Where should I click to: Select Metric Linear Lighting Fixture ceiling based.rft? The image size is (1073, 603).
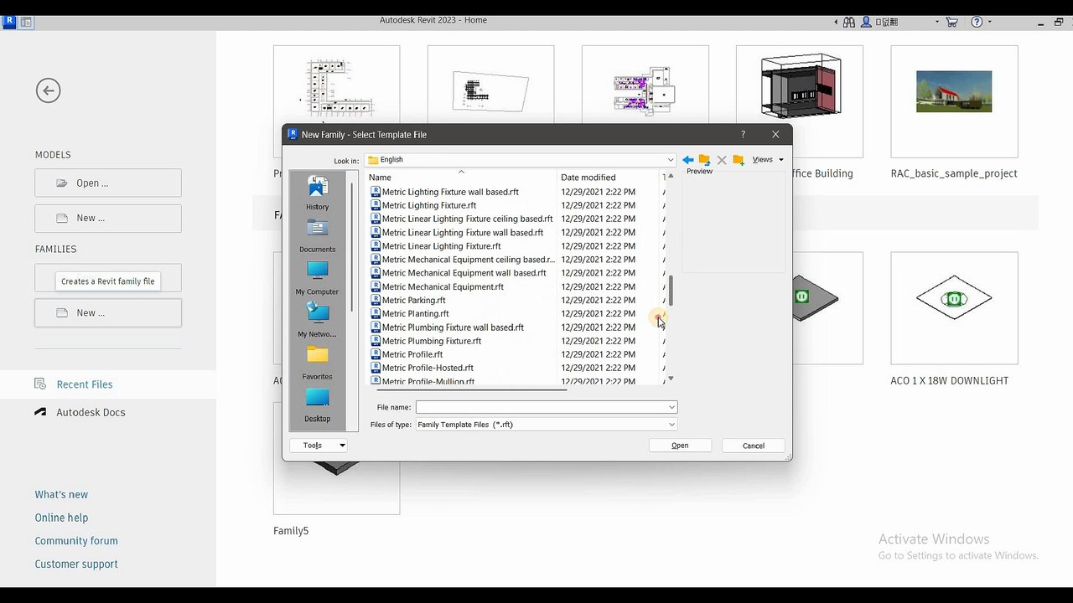click(x=467, y=219)
